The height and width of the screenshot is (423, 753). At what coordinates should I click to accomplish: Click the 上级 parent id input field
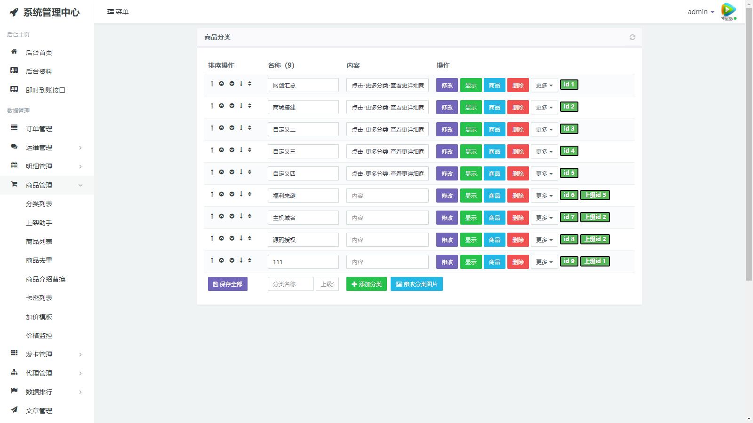click(327, 284)
